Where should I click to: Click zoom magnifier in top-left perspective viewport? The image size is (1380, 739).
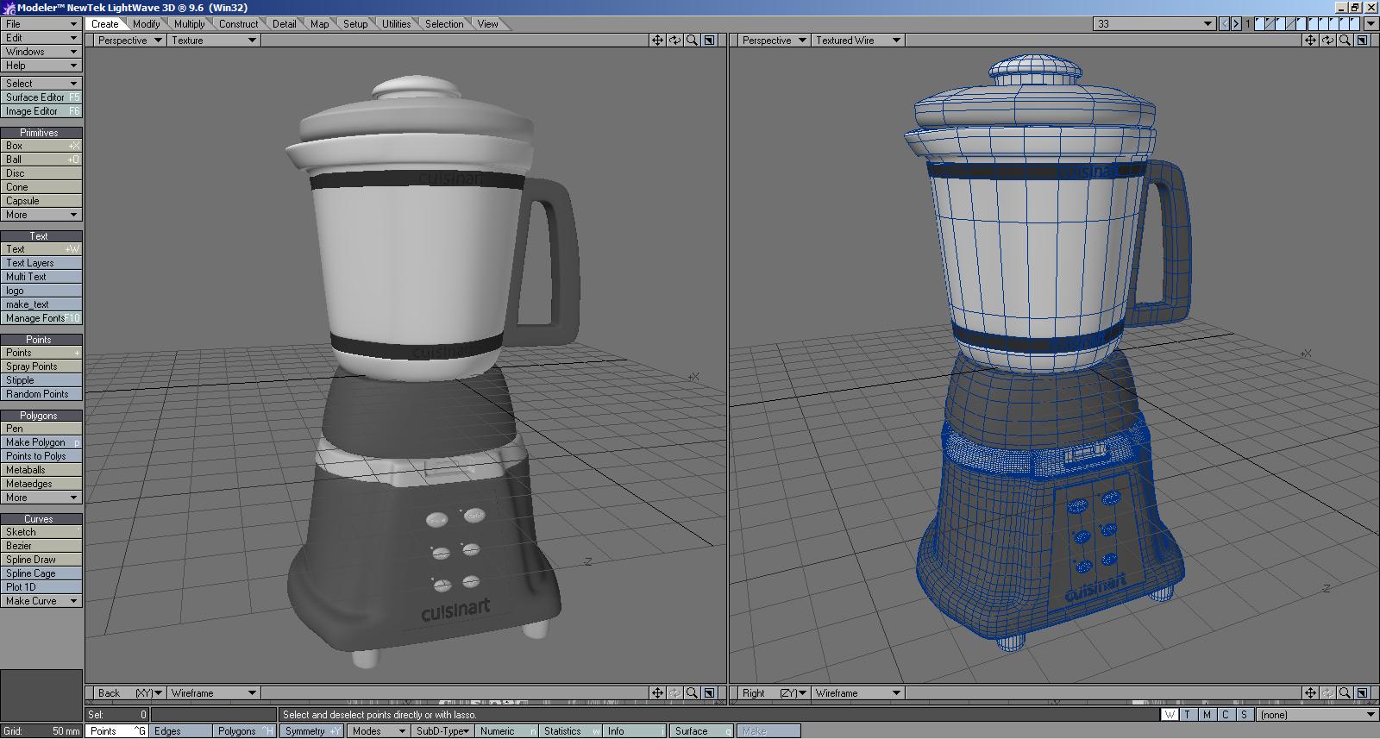click(x=692, y=41)
